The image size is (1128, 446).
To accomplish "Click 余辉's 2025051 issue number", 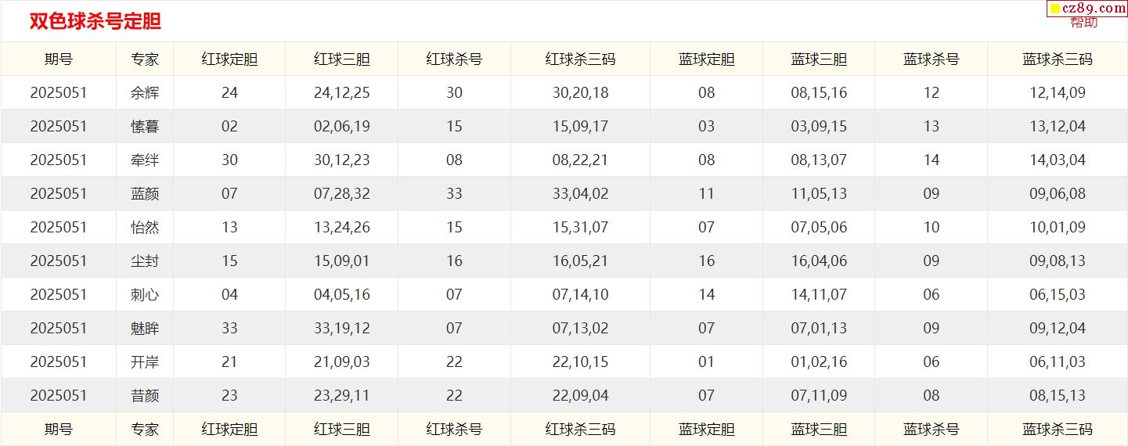I will tap(59, 93).
